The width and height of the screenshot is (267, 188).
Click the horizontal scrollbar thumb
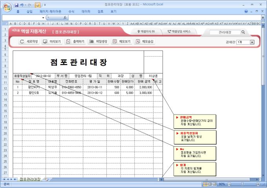click(x=207, y=179)
